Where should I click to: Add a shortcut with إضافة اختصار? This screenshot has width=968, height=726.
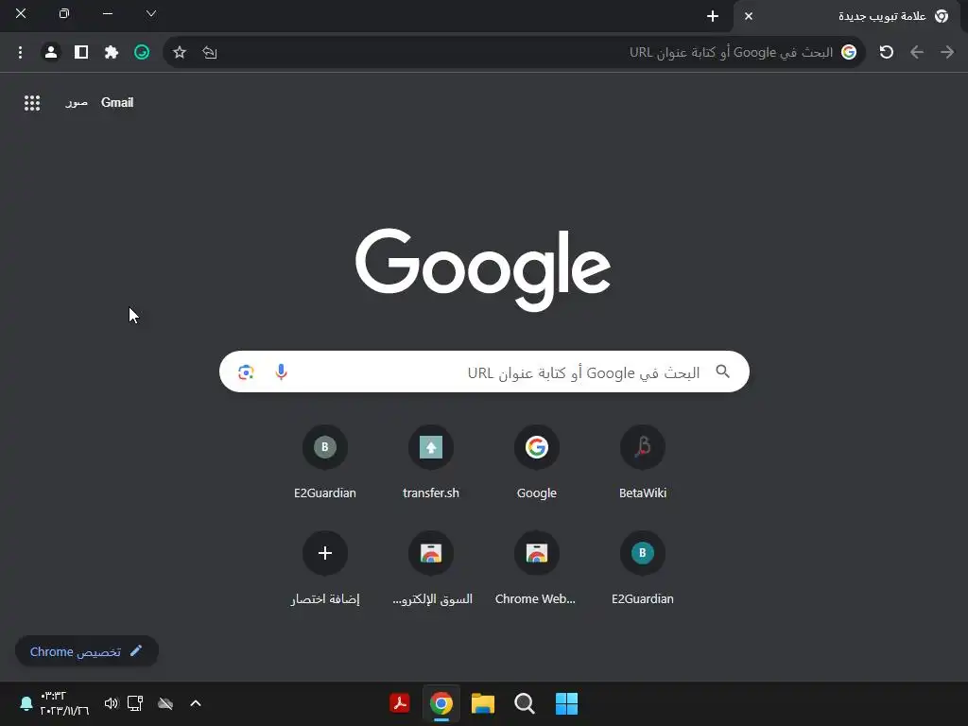pyautogui.click(x=325, y=566)
